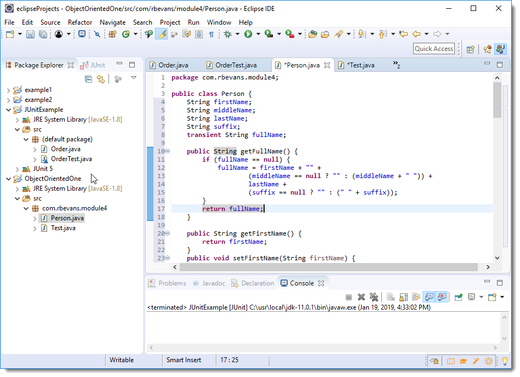Toggle Show Console on Standard Out

pyautogui.click(x=429, y=297)
